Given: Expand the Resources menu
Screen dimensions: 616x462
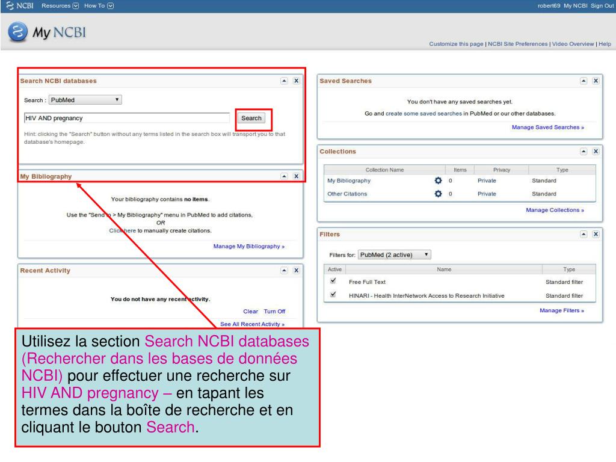Looking at the screenshot, I should coord(60,5).
